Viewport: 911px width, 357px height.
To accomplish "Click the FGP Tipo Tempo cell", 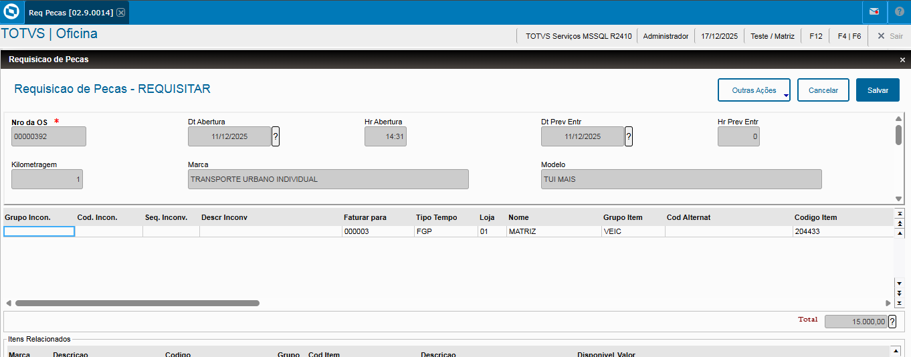I will [x=445, y=231].
